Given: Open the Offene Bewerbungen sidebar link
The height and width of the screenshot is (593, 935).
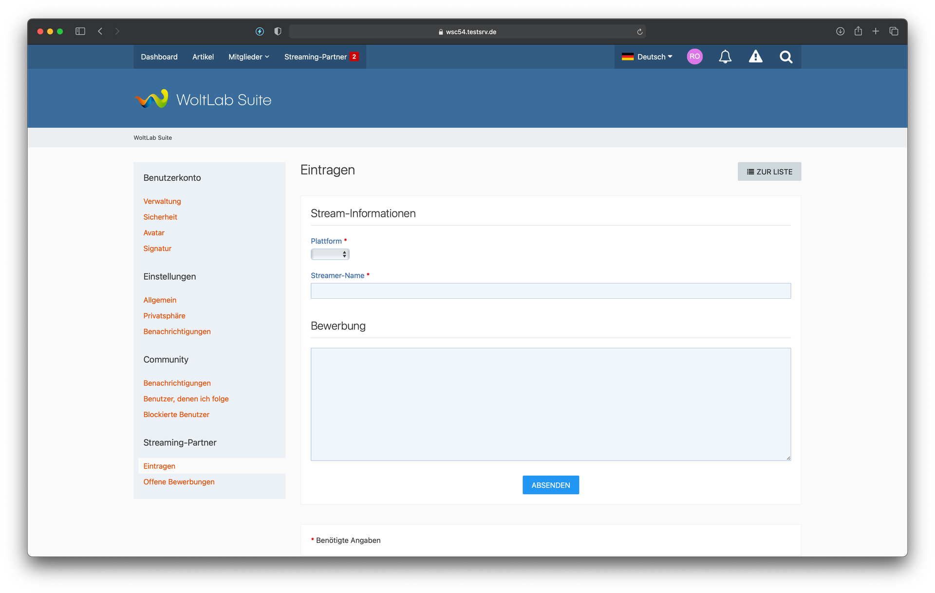Looking at the screenshot, I should [x=179, y=482].
